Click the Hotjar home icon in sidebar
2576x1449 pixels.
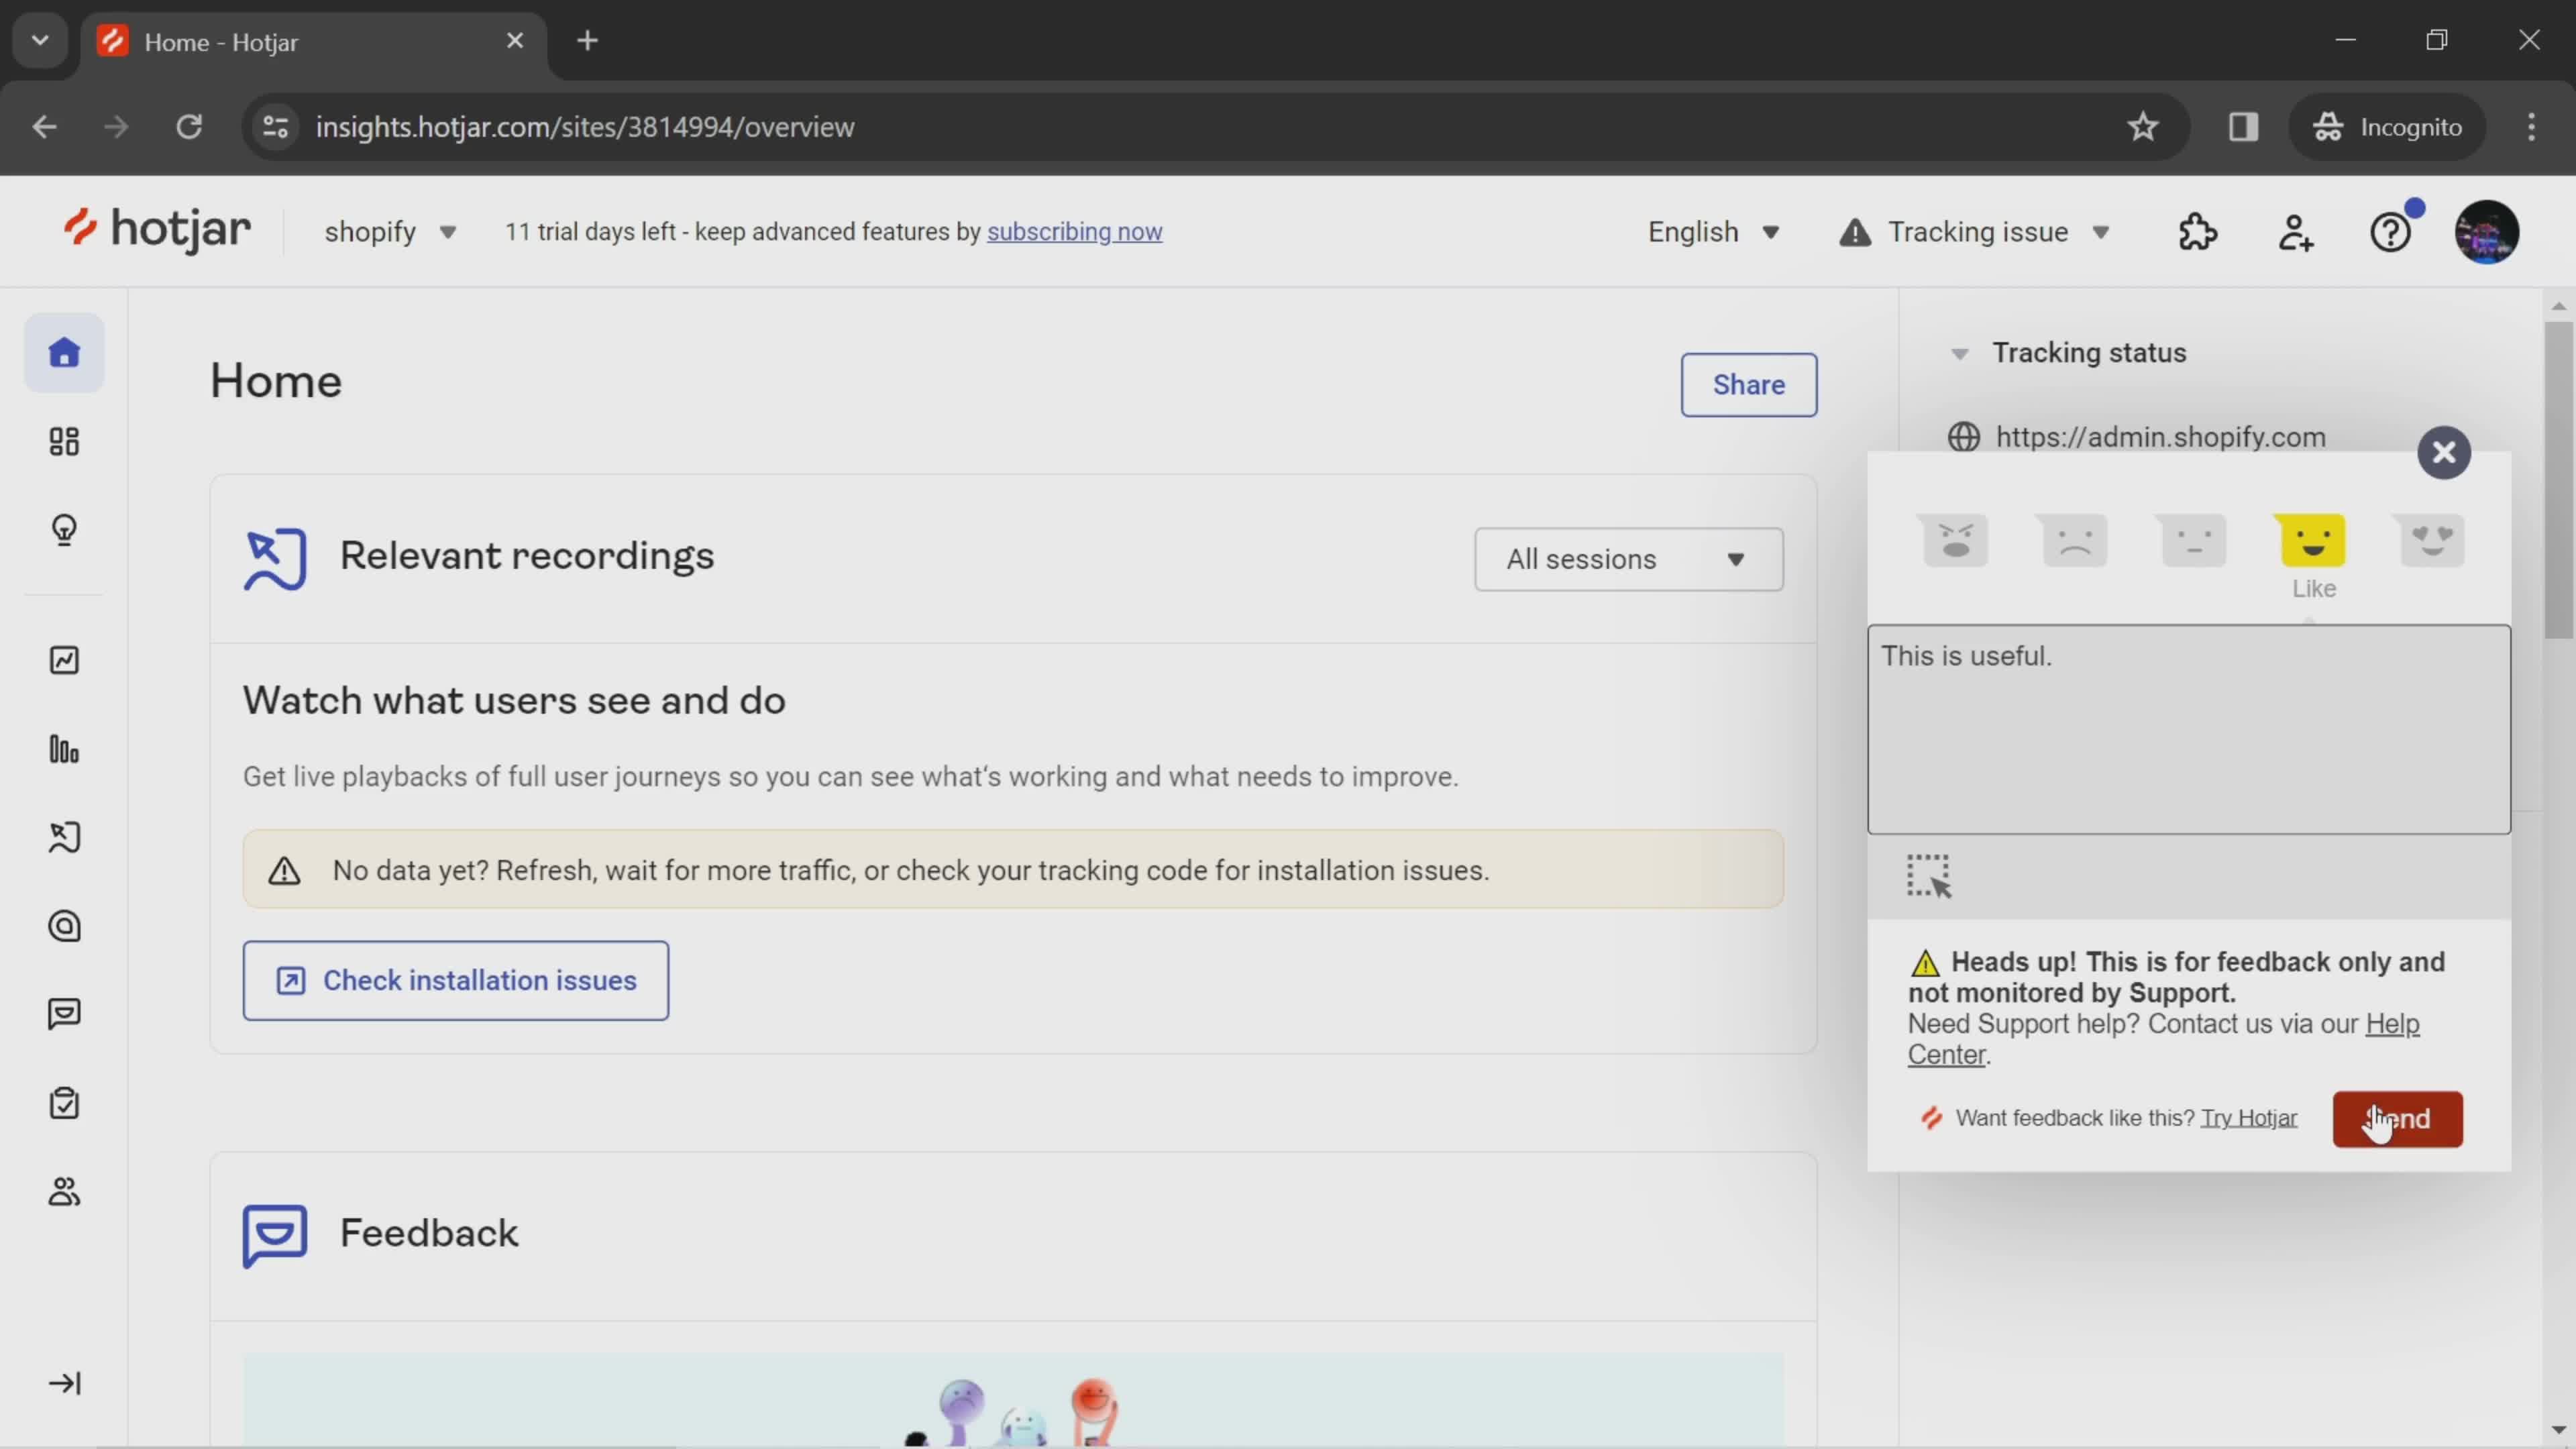(64, 352)
